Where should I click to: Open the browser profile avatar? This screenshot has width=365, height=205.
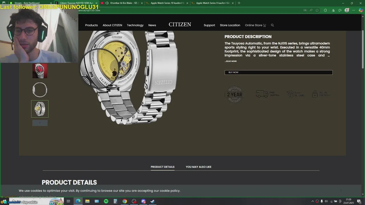point(347,10)
